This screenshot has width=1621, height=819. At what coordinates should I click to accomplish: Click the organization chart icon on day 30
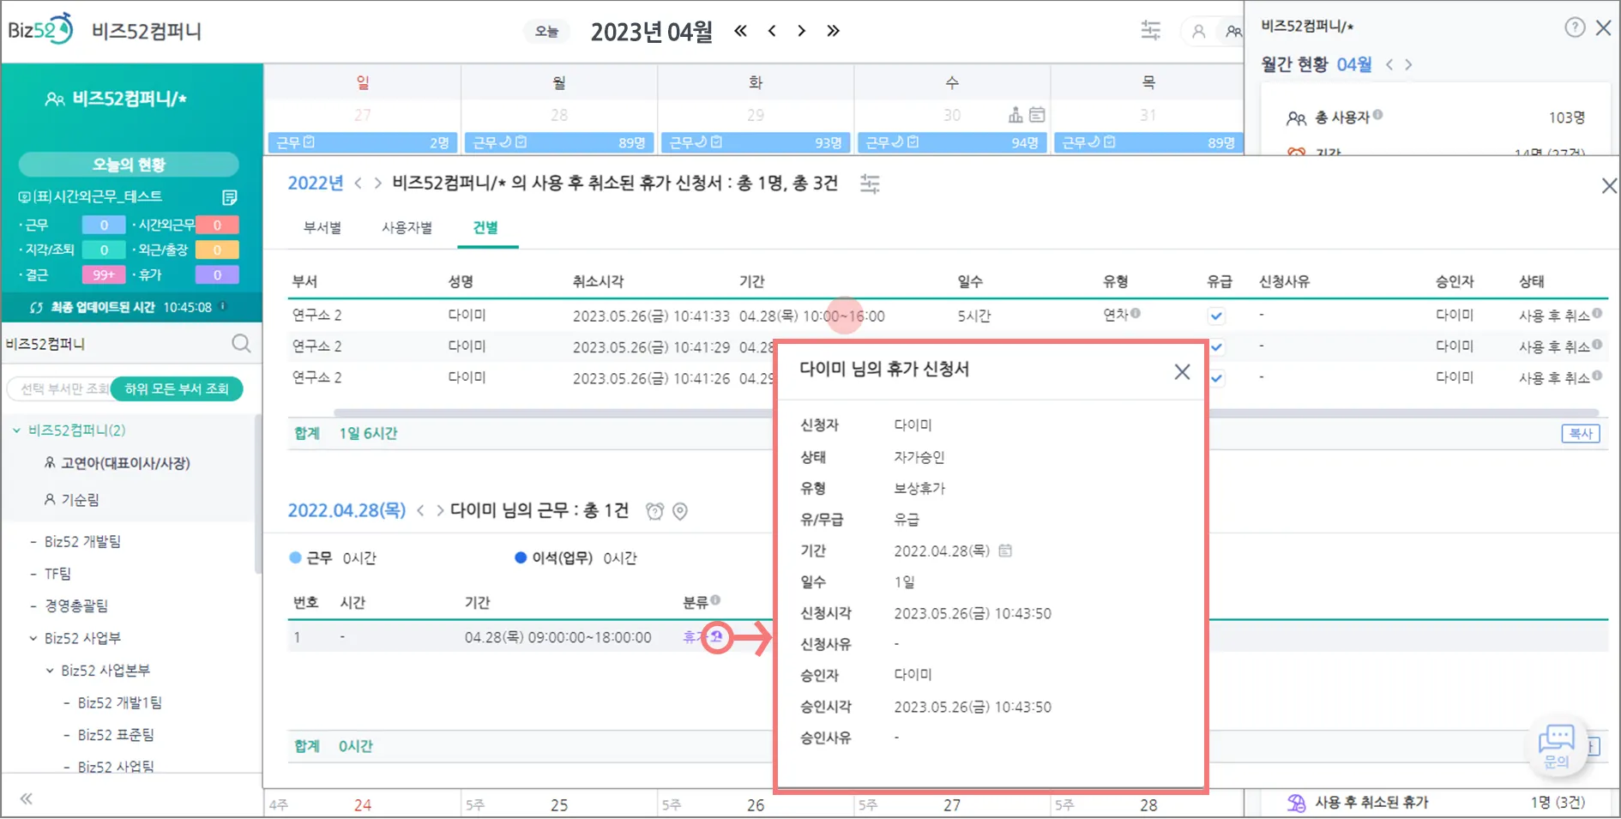coord(1015,115)
